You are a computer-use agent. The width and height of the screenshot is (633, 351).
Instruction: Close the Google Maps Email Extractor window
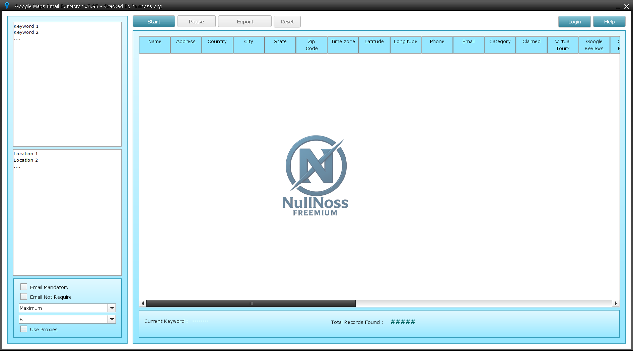click(x=627, y=6)
